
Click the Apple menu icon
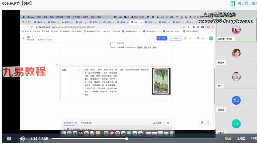[x=23, y=17]
